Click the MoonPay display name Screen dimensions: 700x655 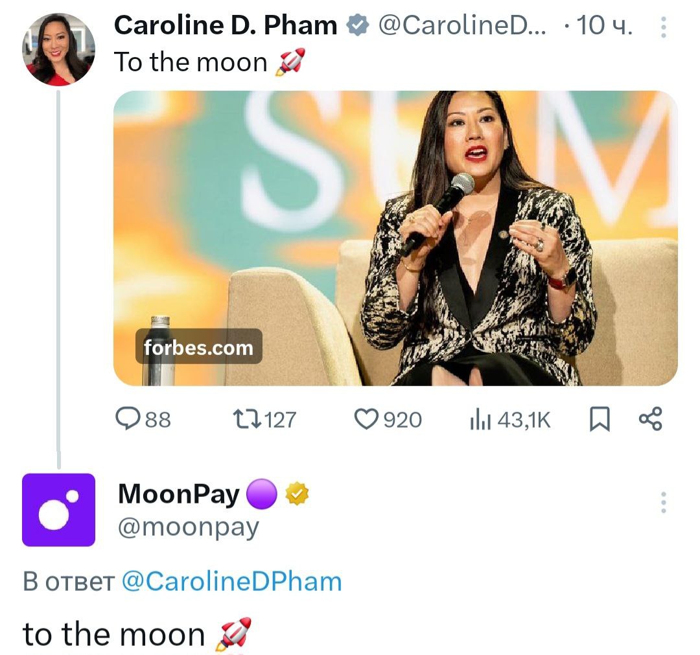[179, 495]
